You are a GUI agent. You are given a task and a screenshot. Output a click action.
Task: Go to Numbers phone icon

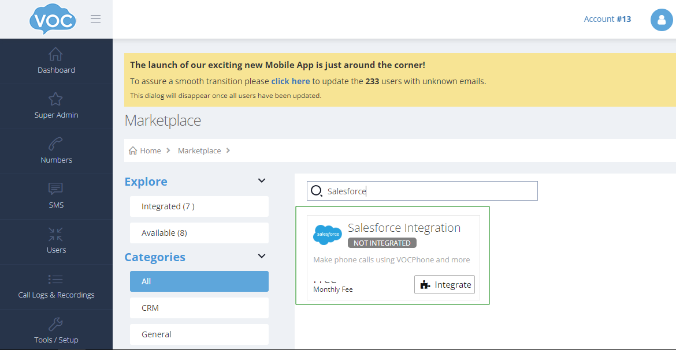[x=56, y=144]
